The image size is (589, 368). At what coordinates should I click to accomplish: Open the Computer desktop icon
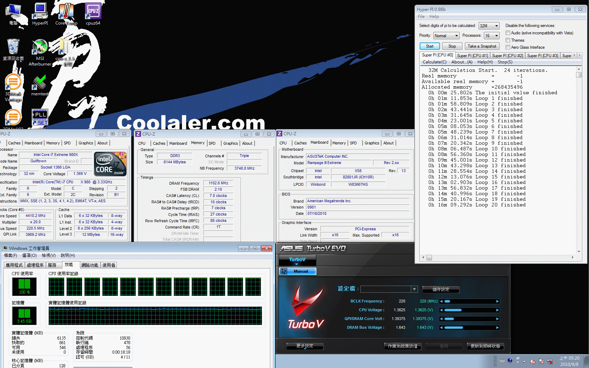[x=13, y=14]
